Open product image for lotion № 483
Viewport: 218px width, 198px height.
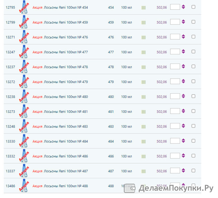pos(24,126)
